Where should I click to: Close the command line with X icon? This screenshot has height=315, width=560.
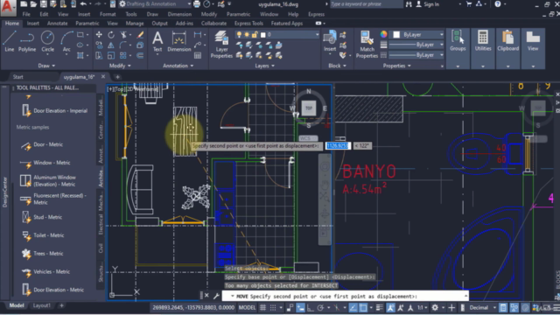coord(206,296)
